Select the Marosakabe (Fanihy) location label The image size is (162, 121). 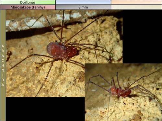[x=28, y=7]
